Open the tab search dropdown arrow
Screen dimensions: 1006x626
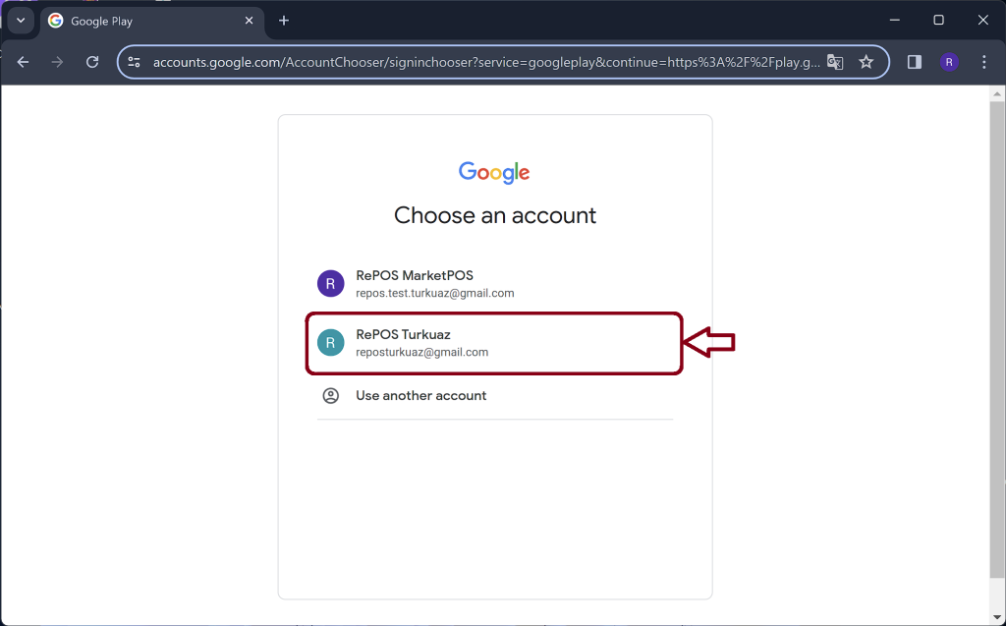pos(21,21)
